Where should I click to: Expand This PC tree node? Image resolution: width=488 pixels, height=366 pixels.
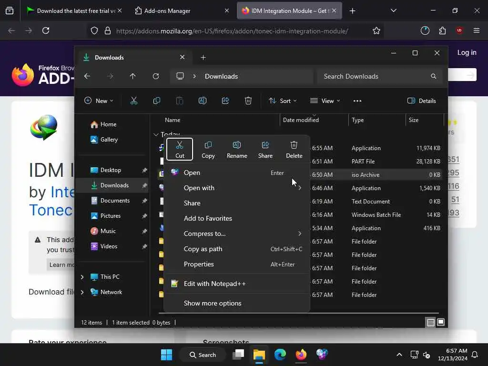click(x=82, y=277)
